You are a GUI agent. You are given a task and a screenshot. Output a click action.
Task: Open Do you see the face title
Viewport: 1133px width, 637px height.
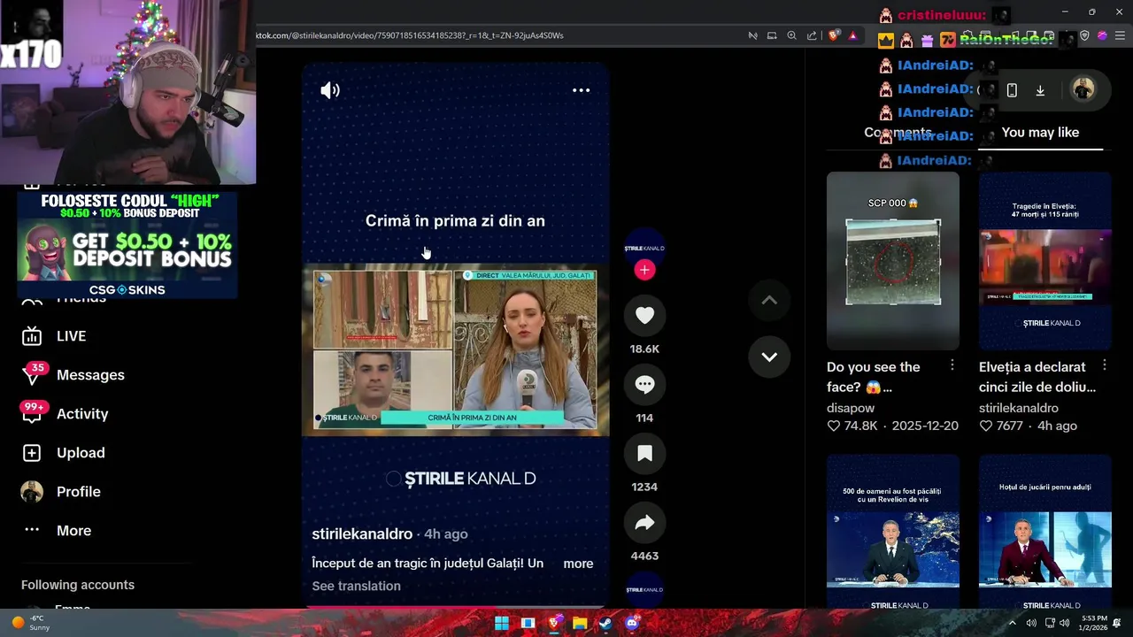point(874,377)
